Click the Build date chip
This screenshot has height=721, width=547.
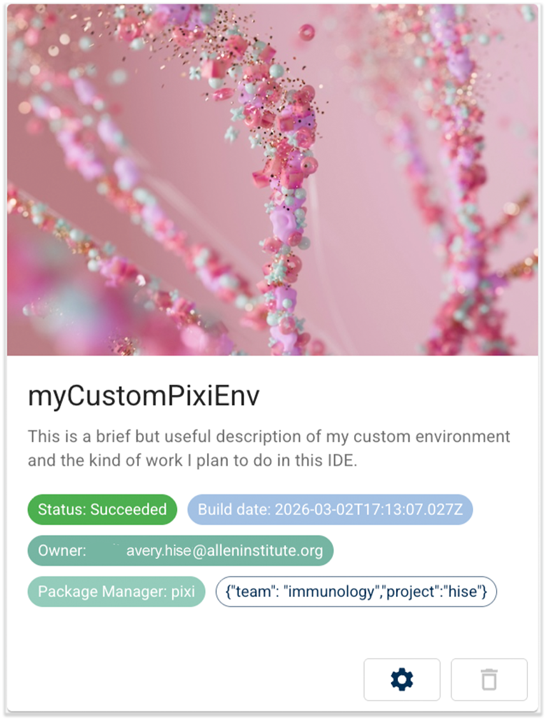point(330,510)
